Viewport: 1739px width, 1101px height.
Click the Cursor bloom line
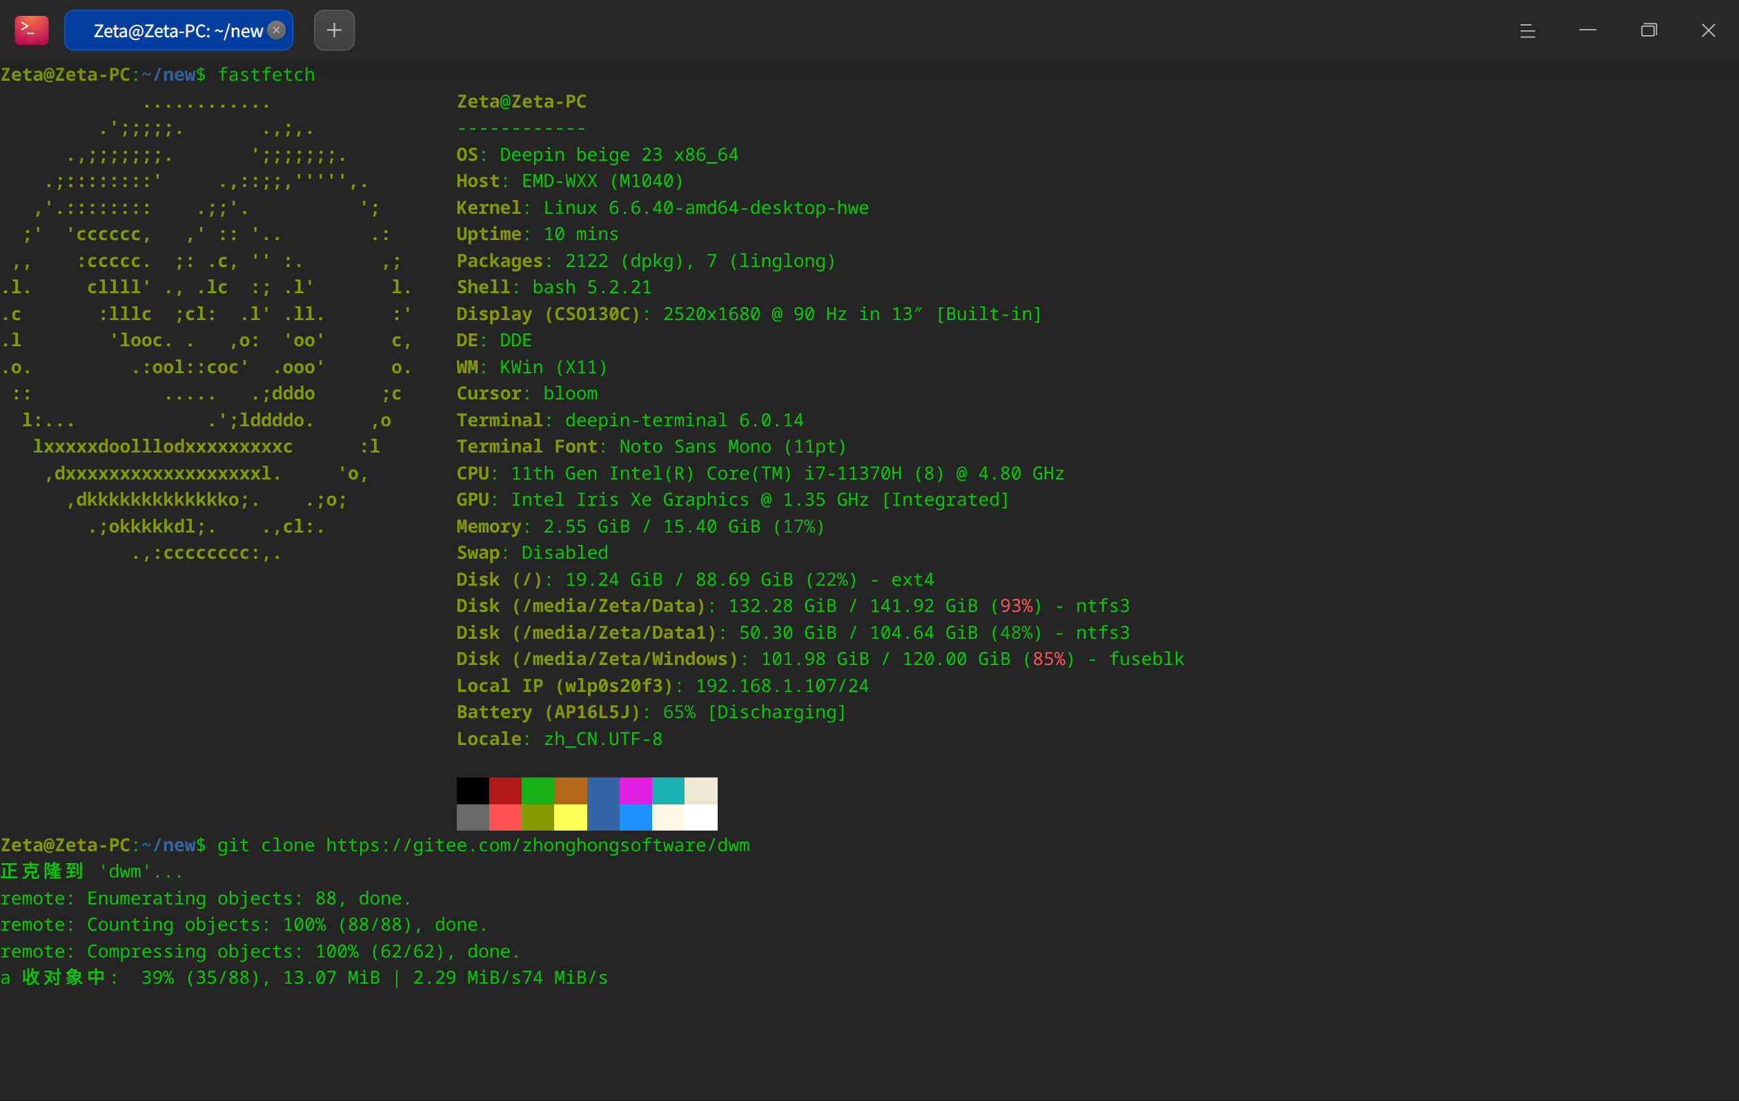527,393
